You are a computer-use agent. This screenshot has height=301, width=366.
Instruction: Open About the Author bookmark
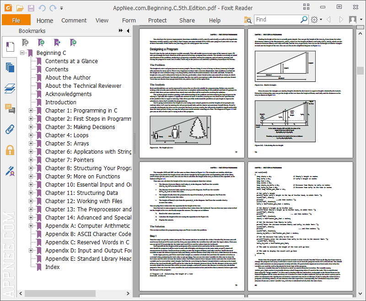[x=68, y=77]
